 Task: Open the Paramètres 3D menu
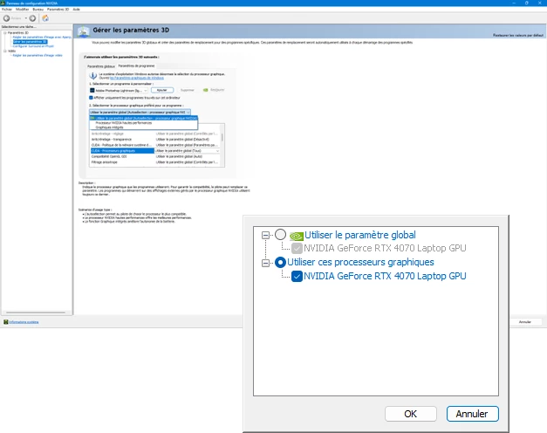click(58, 10)
